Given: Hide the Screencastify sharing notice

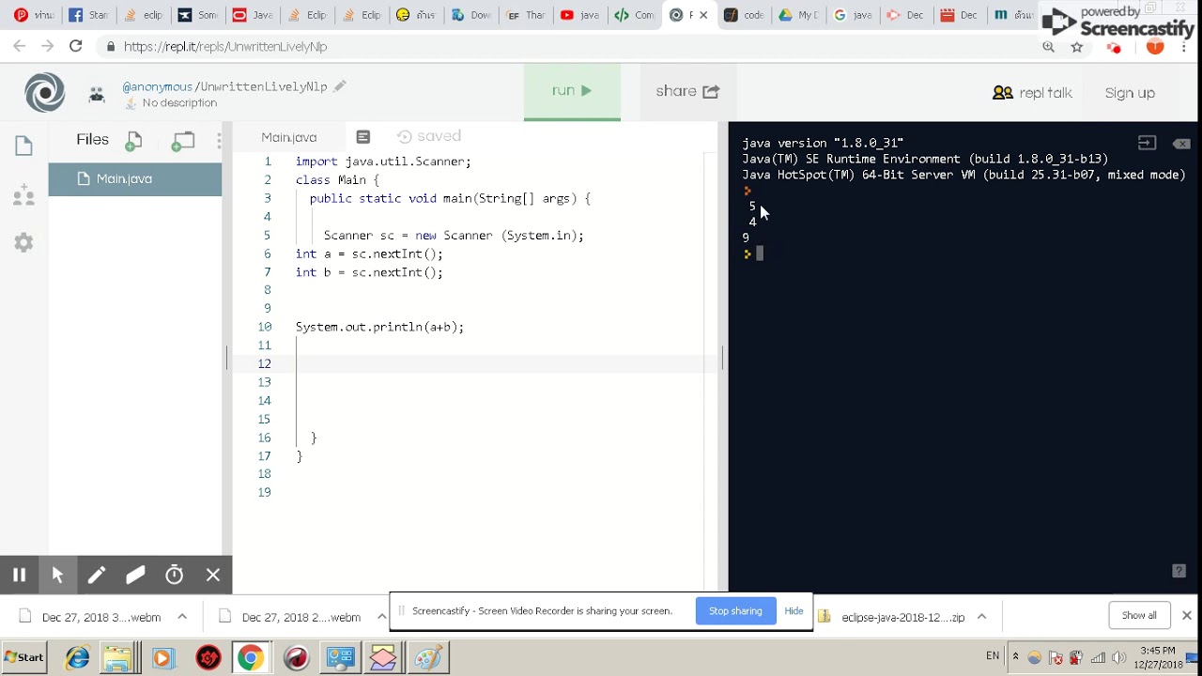Looking at the screenshot, I should [794, 611].
